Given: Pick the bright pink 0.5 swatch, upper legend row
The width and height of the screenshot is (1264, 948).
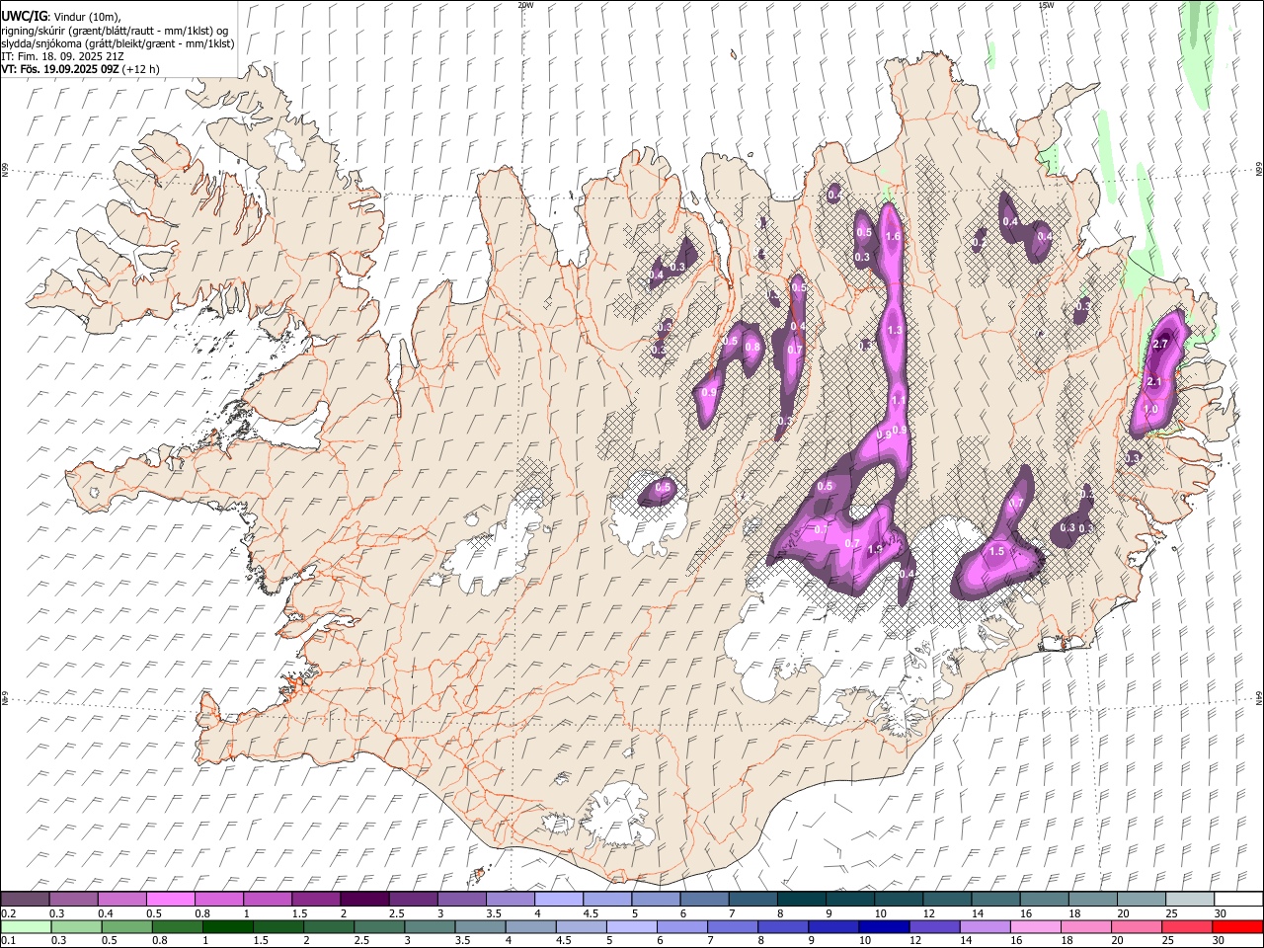Looking at the screenshot, I should [x=171, y=900].
